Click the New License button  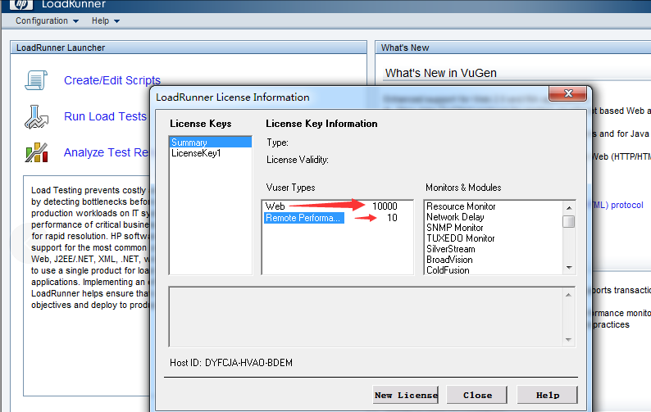pyautogui.click(x=406, y=395)
